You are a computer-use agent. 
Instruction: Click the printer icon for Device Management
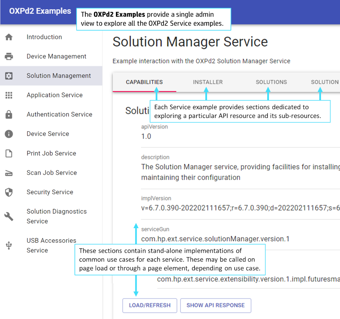(x=9, y=57)
